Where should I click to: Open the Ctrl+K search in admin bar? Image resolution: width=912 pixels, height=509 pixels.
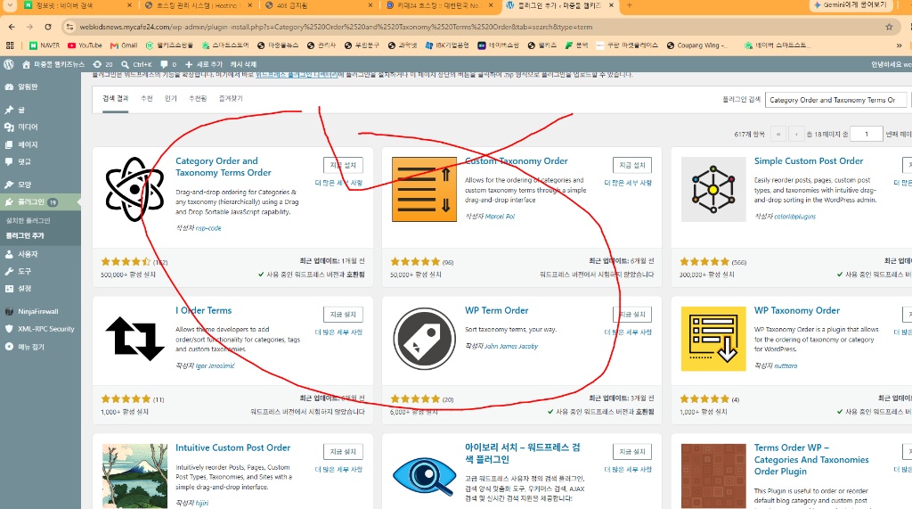(x=136, y=64)
